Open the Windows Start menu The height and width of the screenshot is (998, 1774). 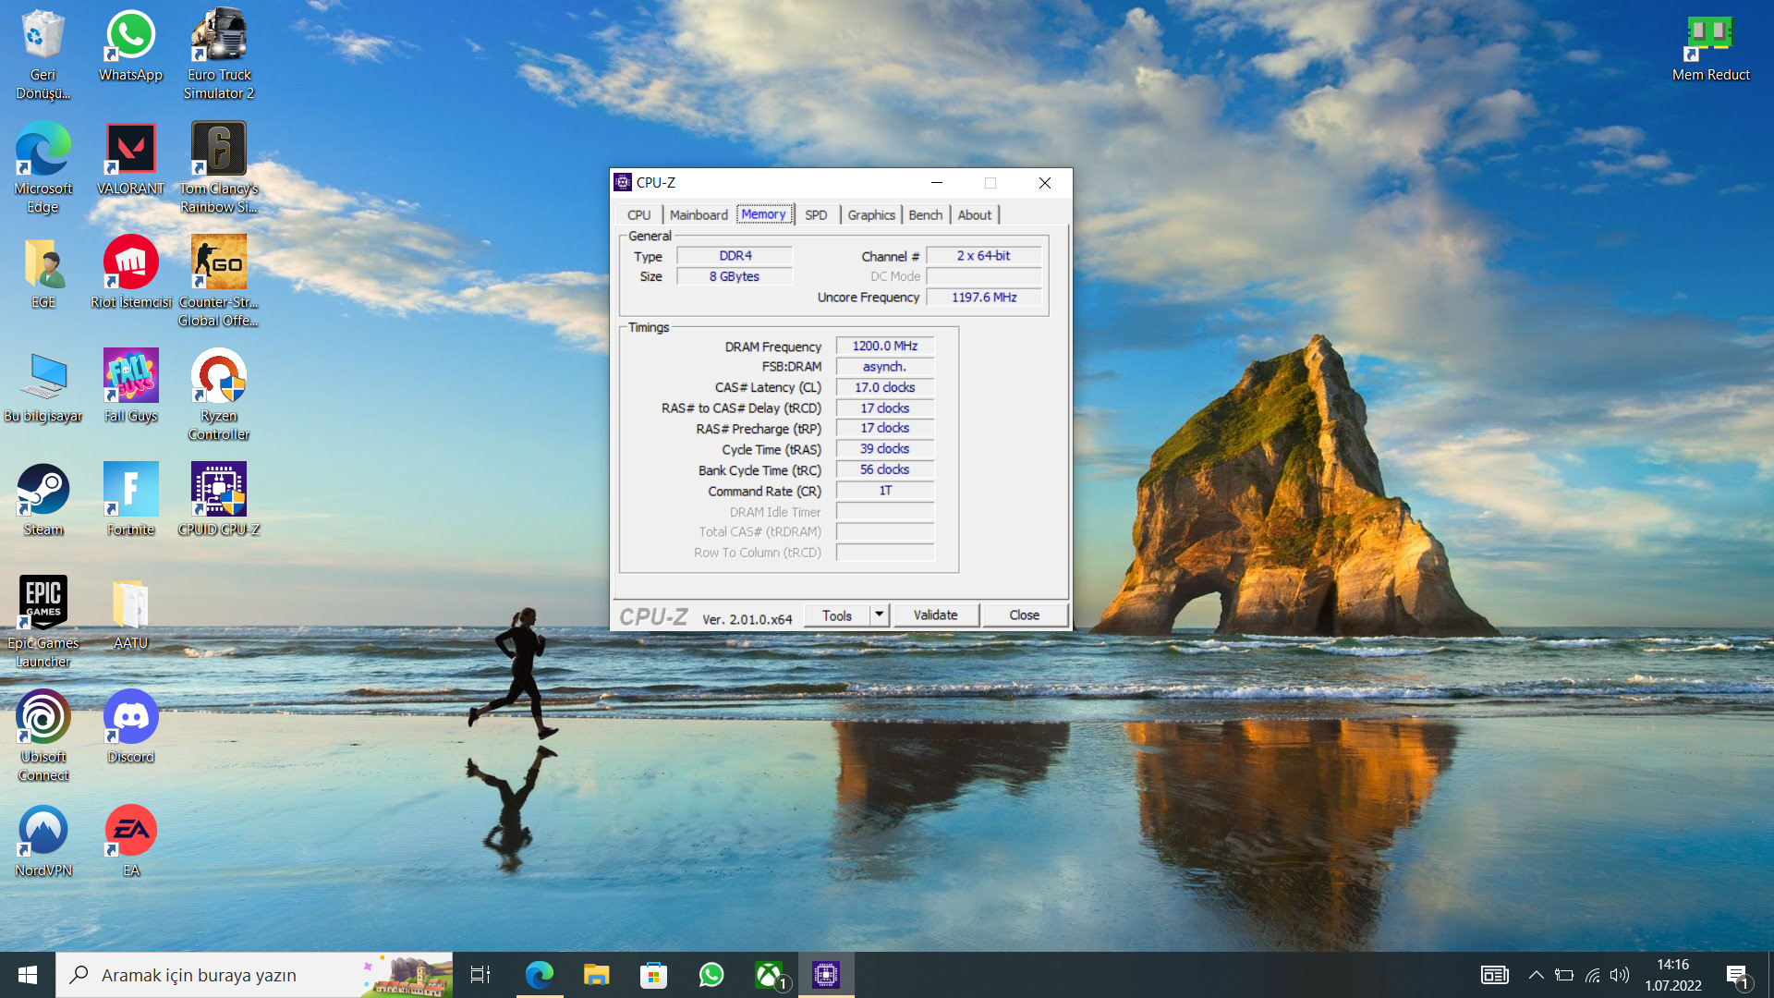tap(28, 975)
